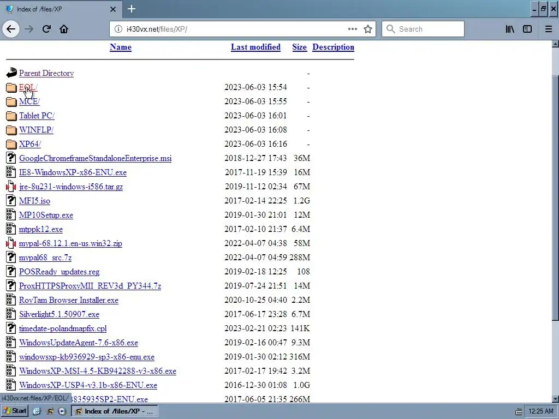Screen dimensions: 559x419
Task: Click unknown-file icon beside GoogleChromeframeStandaloneEnterprise.msi
Action: 11,158
